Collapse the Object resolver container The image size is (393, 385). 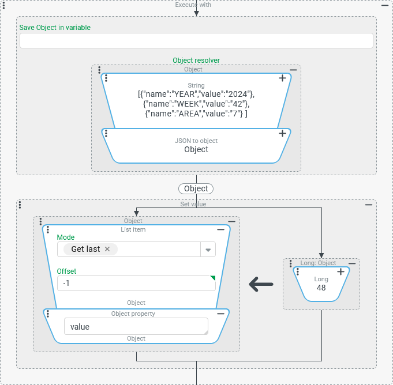[293, 70]
